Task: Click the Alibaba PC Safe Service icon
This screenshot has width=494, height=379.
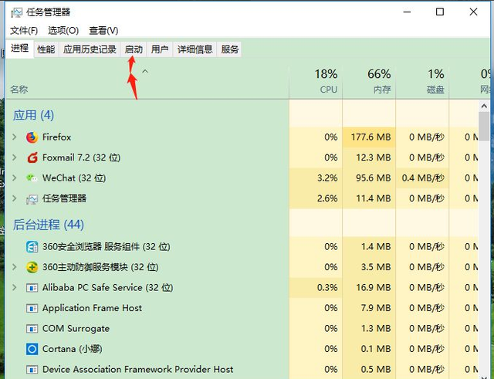Action: (32, 288)
